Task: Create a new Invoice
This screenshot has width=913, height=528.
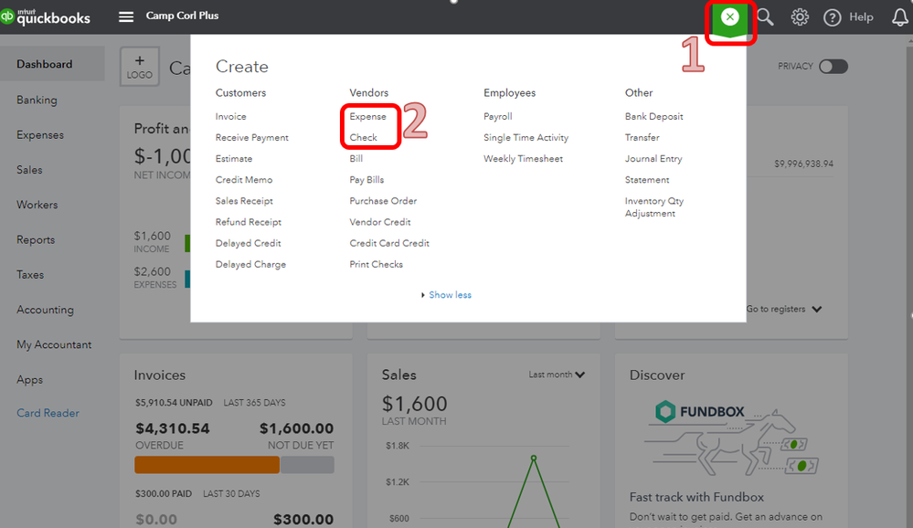Action: click(x=230, y=116)
